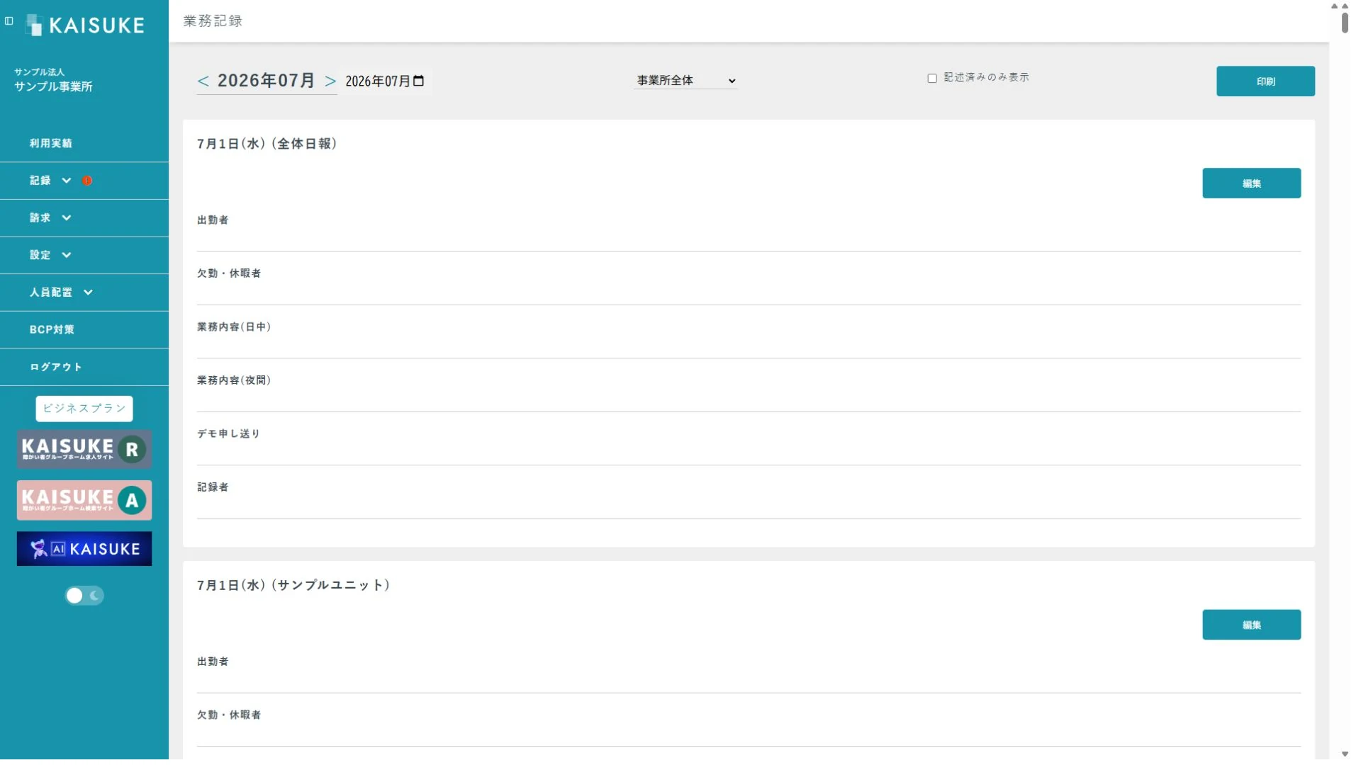Edit the 全体日報 record
Viewport: 1361px width, 765px height.
(1251, 183)
